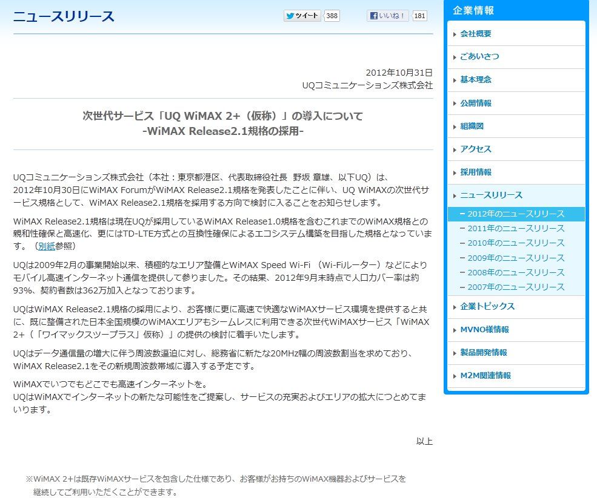Viewport: 597px width, 498px height.
Task: Open 企業トピックス sidebar item
Action: coord(487,306)
